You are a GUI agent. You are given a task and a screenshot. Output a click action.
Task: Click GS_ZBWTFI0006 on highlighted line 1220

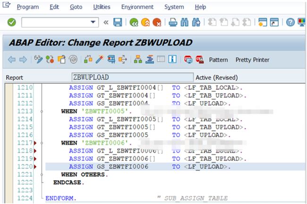tap(122, 167)
